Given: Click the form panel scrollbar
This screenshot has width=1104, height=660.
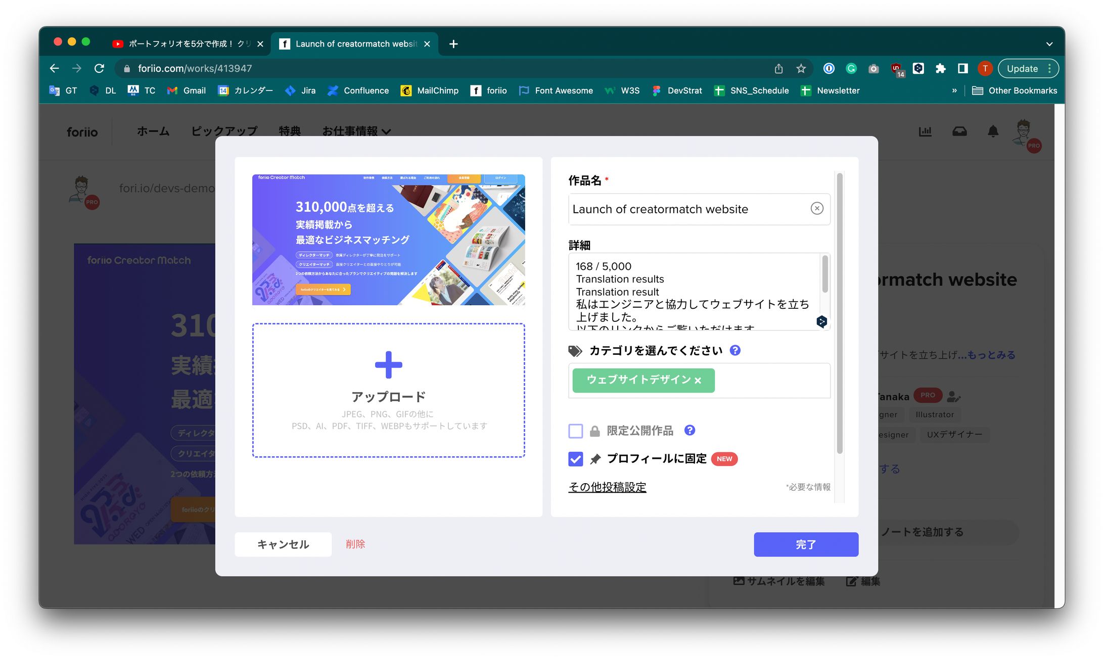Looking at the screenshot, I should 840,313.
